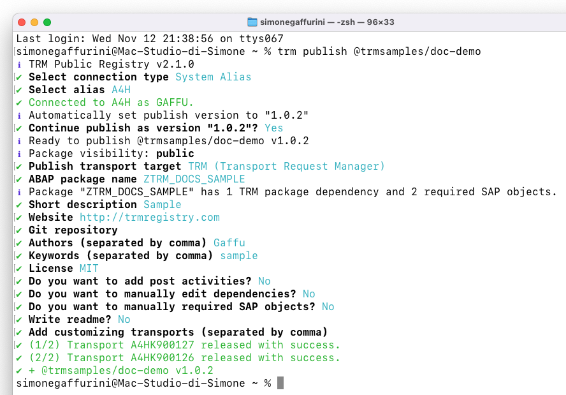
Task: Click the bold 'public' visibility value
Action: point(175,154)
